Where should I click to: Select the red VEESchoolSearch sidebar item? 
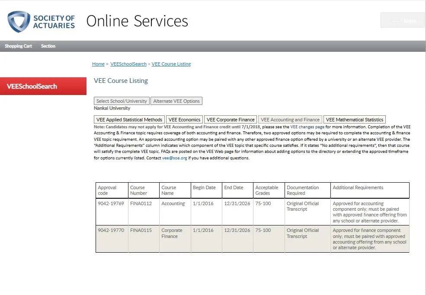click(43, 86)
